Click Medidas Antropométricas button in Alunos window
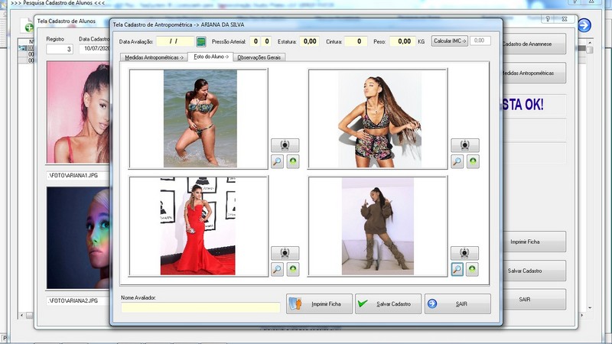 534,73
